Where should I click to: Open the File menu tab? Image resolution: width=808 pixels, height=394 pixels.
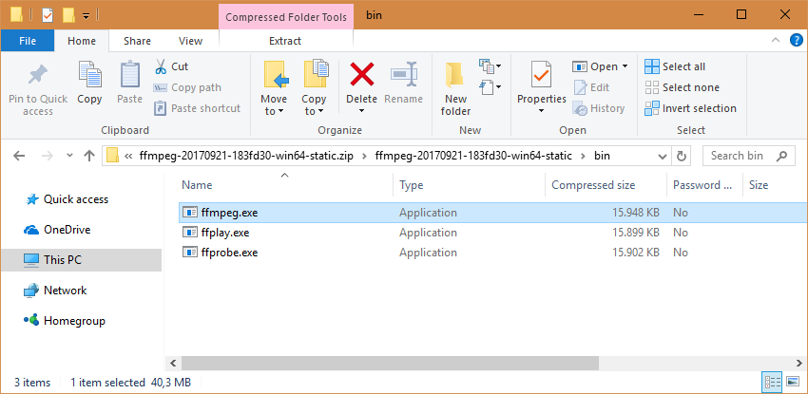(x=28, y=41)
